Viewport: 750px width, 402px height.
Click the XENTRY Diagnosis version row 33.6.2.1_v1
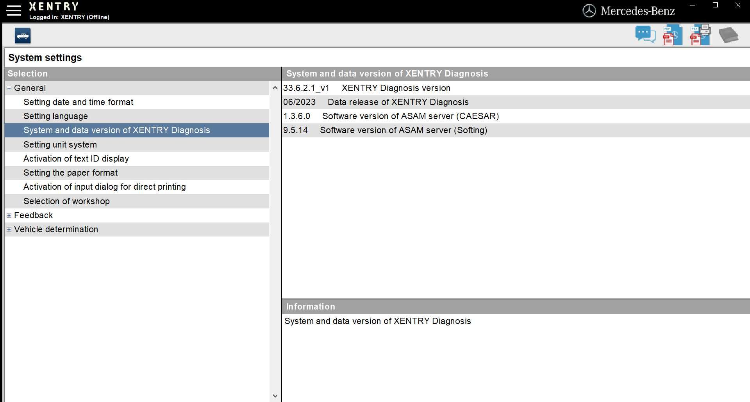pyautogui.click(x=516, y=88)
